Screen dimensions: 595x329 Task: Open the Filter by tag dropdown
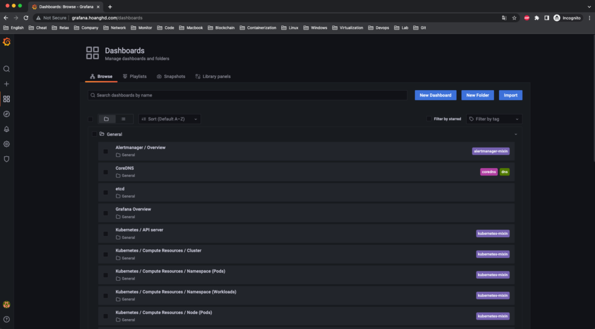click(x=494, y=119)
